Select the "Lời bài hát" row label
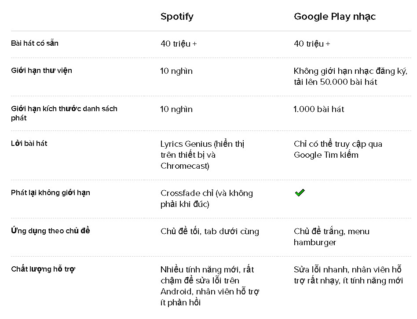 pos(29,143)
